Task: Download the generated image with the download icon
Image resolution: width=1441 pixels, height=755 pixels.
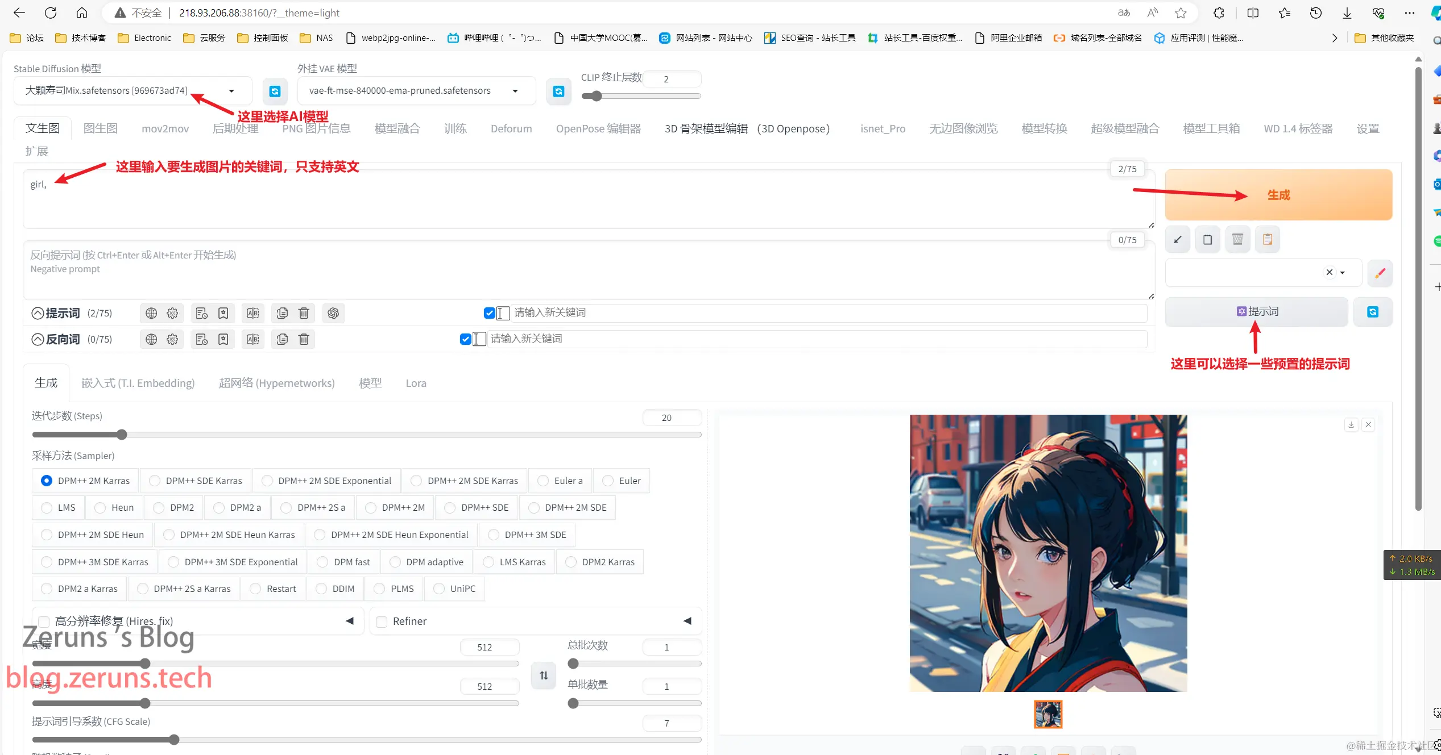Action: (1351, 424)
